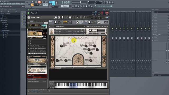Click 'Click for online news' link

pos(104,6)
